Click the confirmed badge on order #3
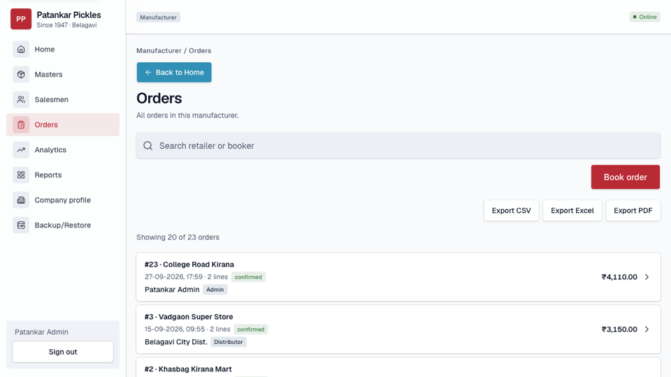Screen dimensions: 671x377 (251, 329)
